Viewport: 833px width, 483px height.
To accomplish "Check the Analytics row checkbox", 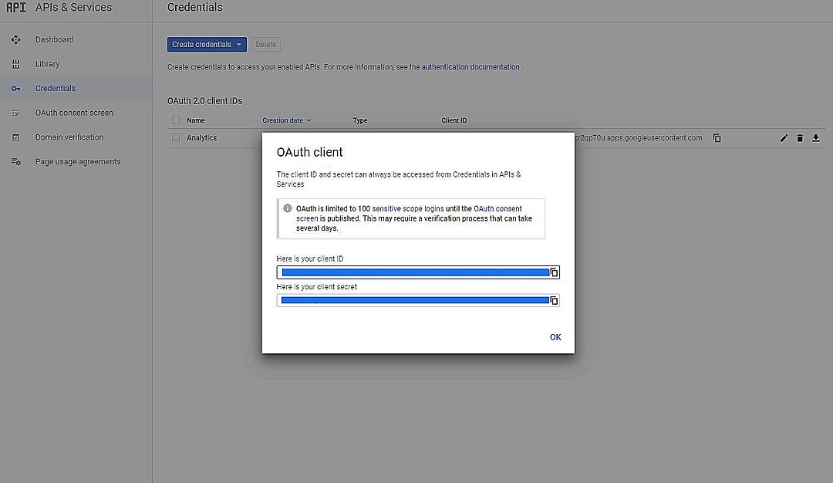I will pos(176,138).
